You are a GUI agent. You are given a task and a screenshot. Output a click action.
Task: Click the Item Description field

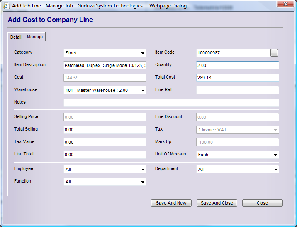point(105,65)
